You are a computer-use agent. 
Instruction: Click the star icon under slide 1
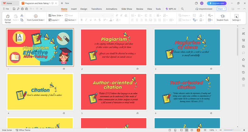64,69
